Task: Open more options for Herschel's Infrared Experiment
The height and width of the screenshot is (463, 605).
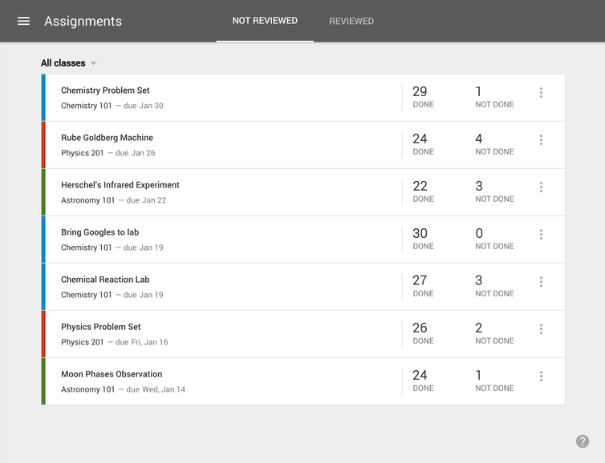Action: pyautogui.click(x=541, y=187)
